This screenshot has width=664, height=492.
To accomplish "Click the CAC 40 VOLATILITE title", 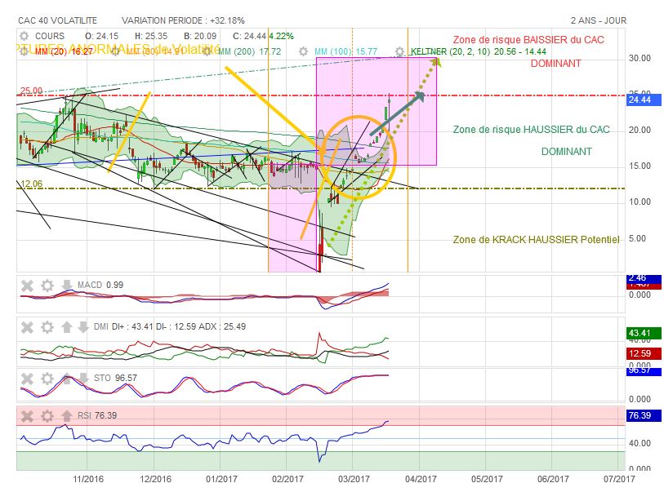I will (58, 20).
